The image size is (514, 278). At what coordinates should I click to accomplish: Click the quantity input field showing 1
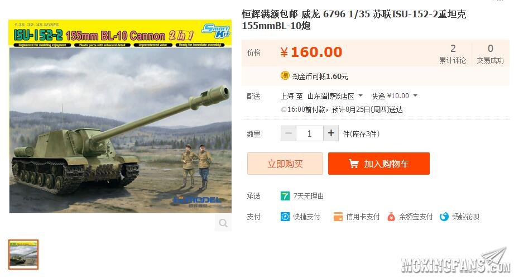[x=309, y=133]
